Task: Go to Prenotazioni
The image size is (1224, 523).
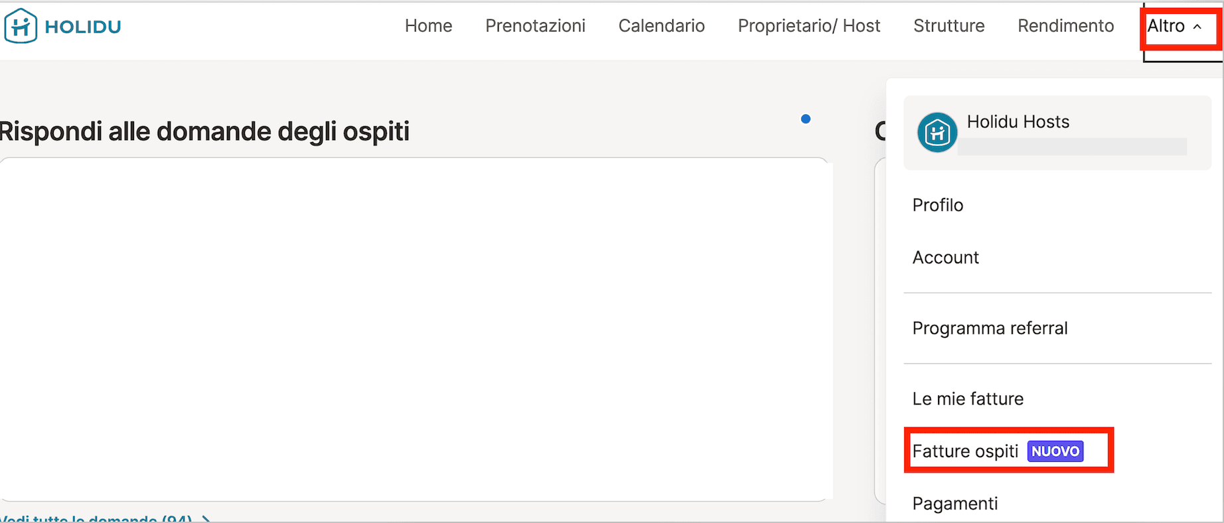Action: click(535, 26)
